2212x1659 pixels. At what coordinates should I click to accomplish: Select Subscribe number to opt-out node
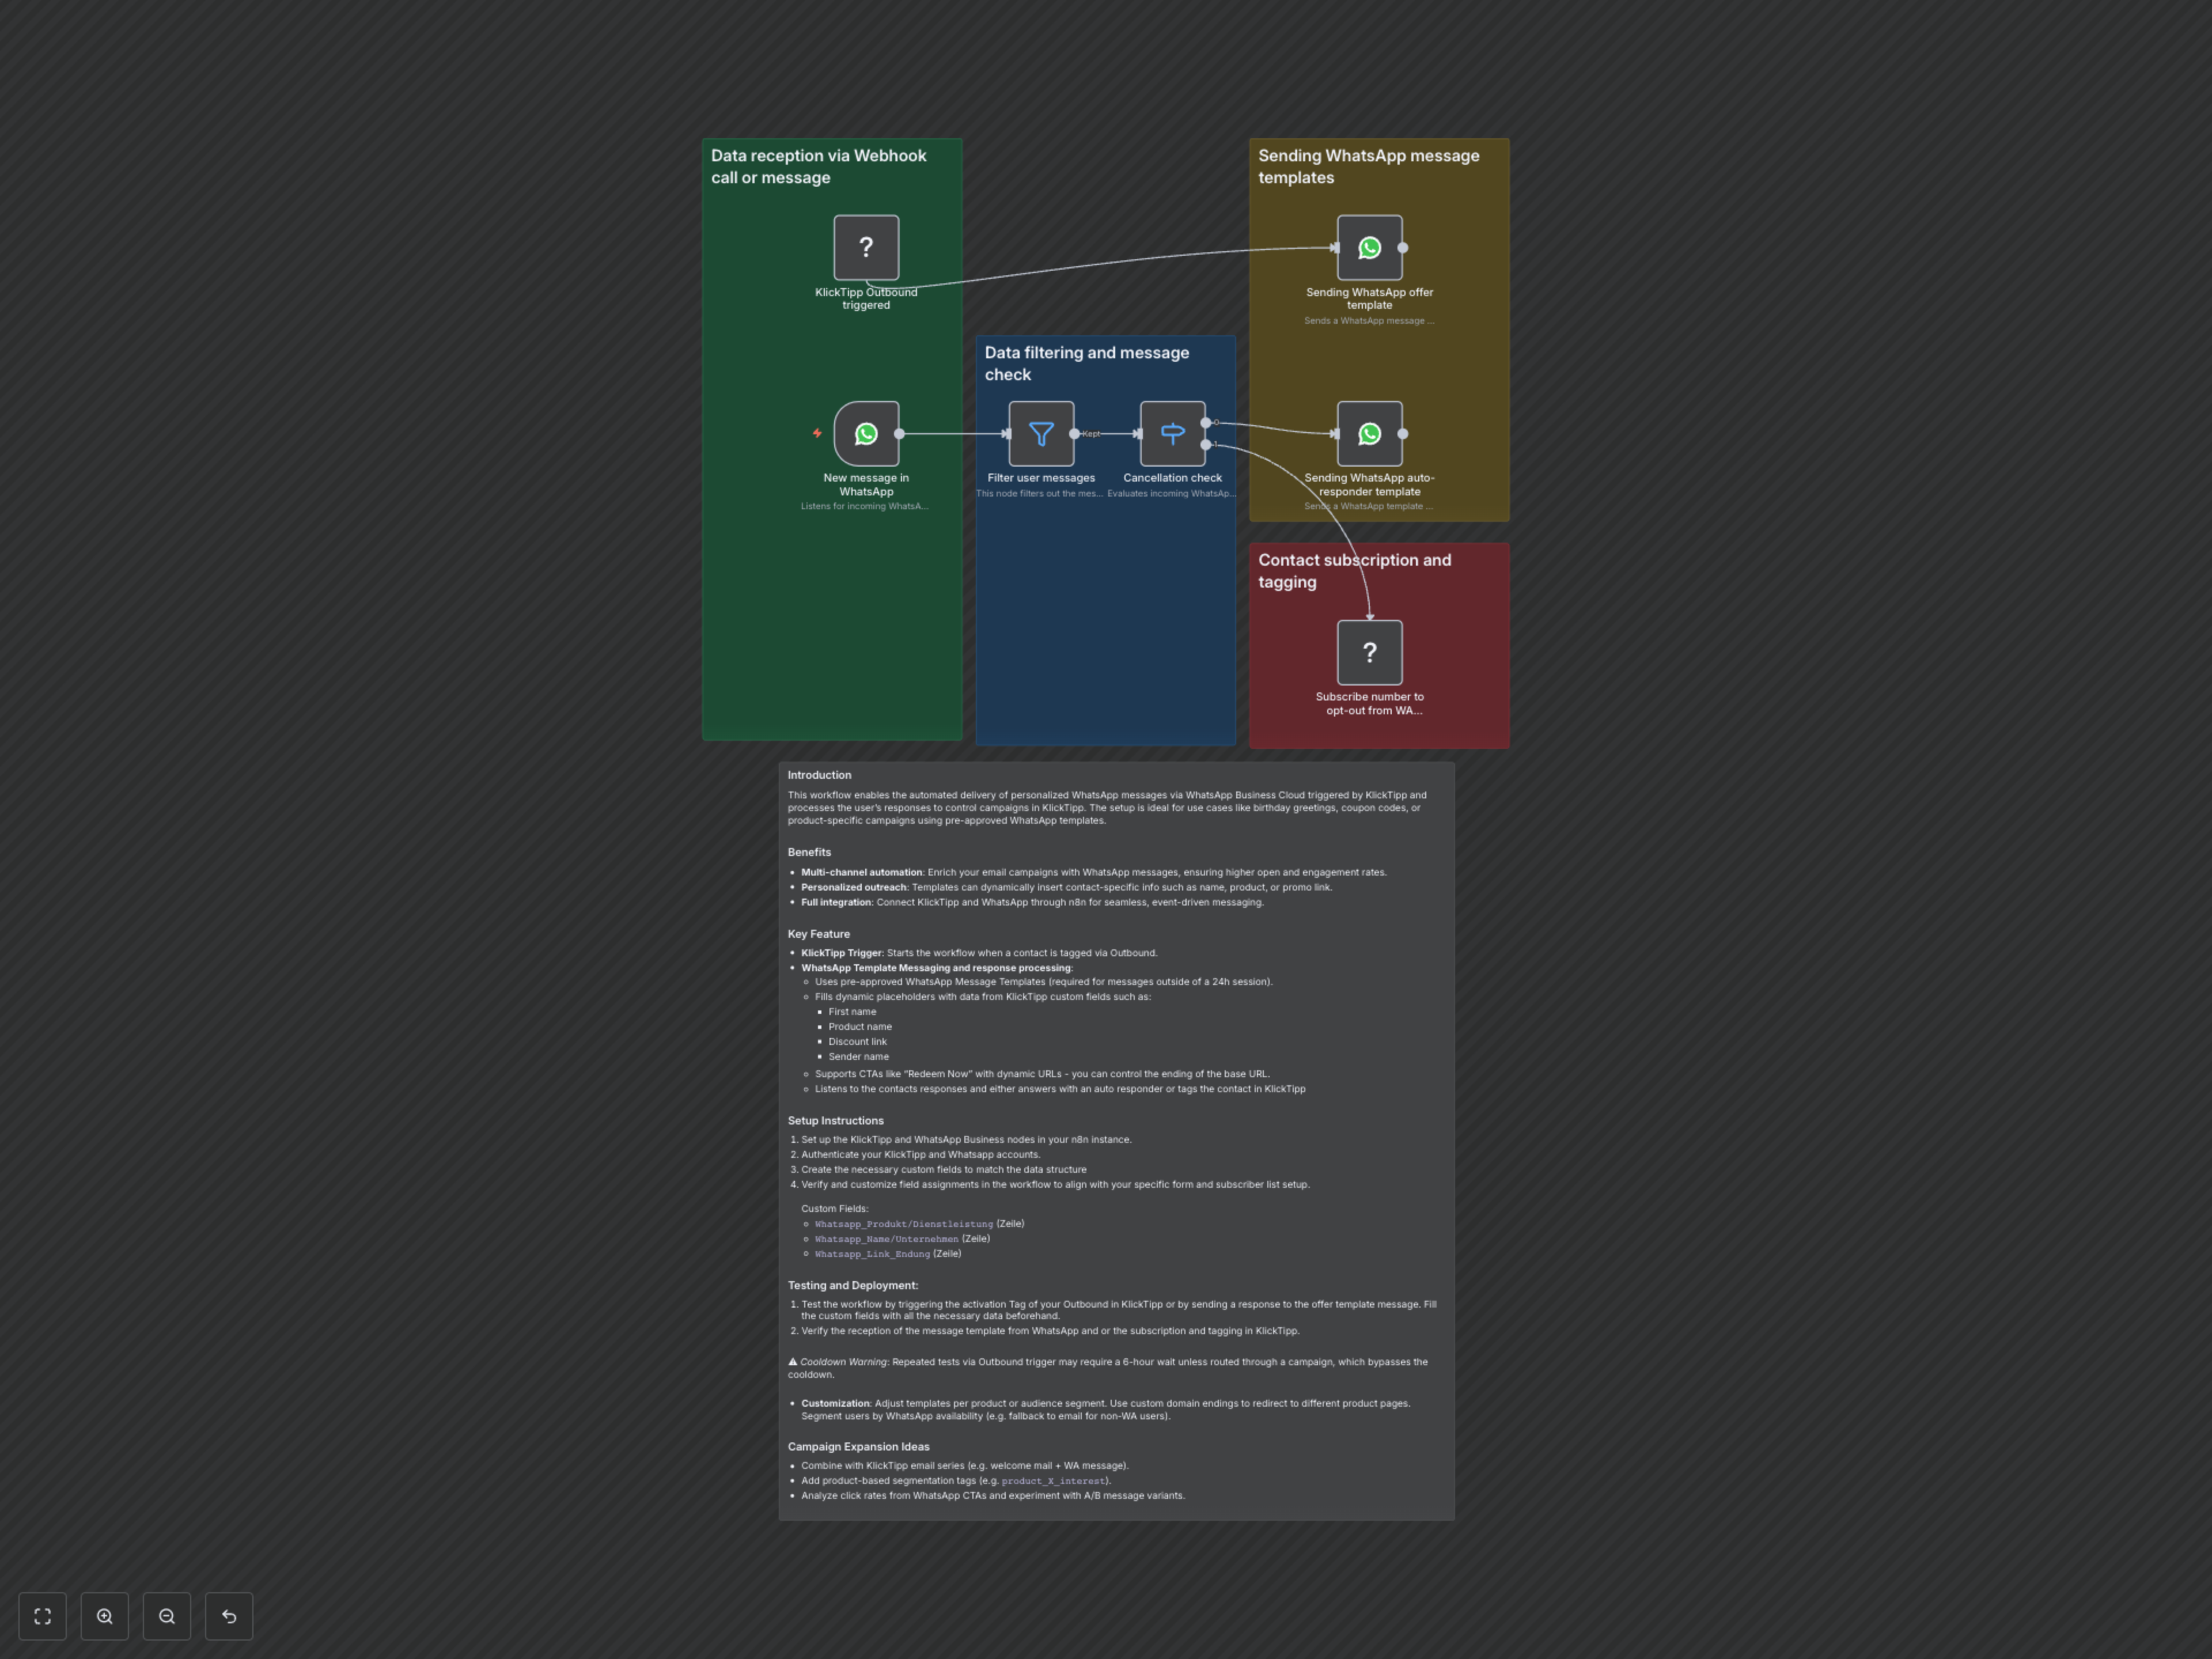tap(1369, 652)
